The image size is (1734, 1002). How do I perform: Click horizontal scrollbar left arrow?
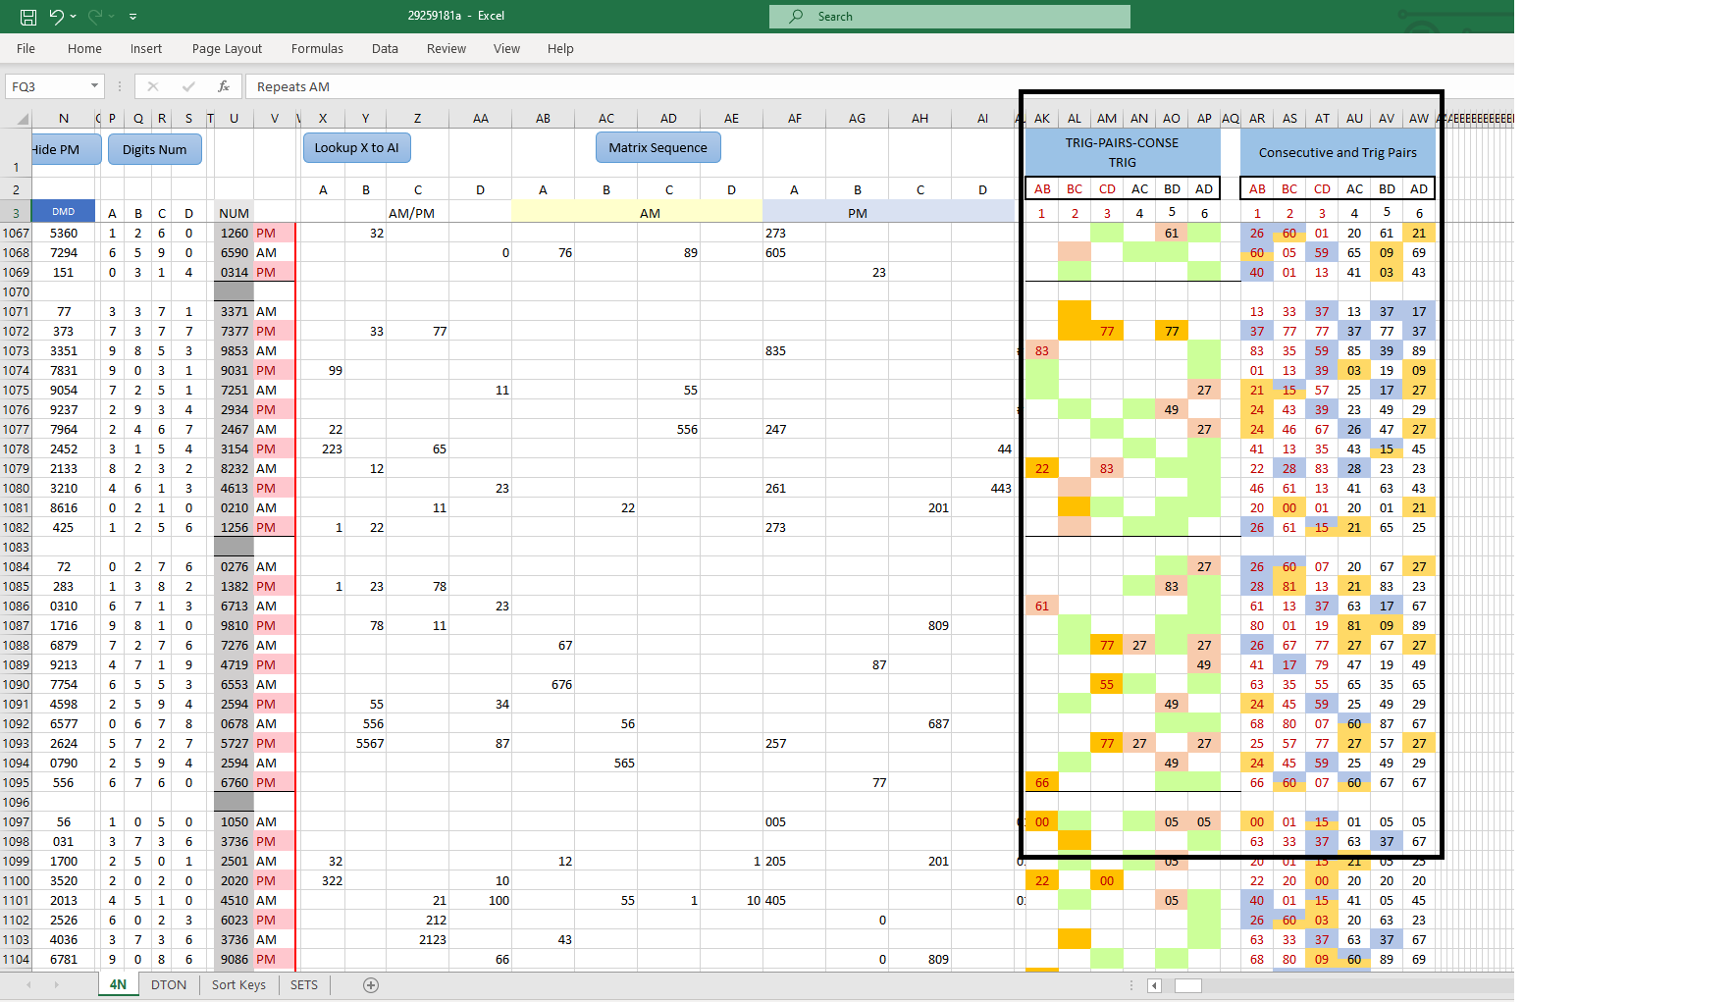point(1155,985)
